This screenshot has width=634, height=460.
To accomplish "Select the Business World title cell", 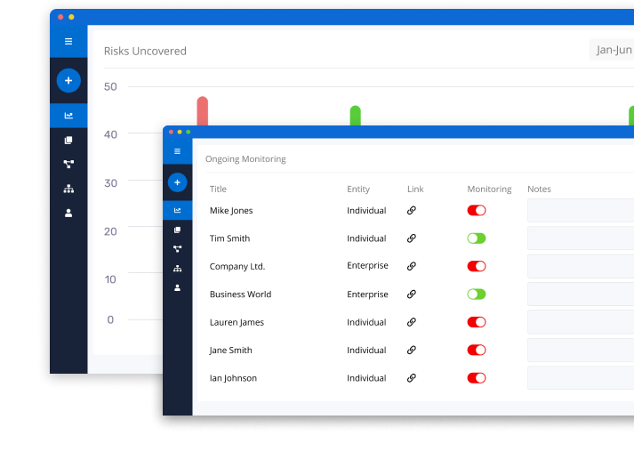I will tap(241, 295).
